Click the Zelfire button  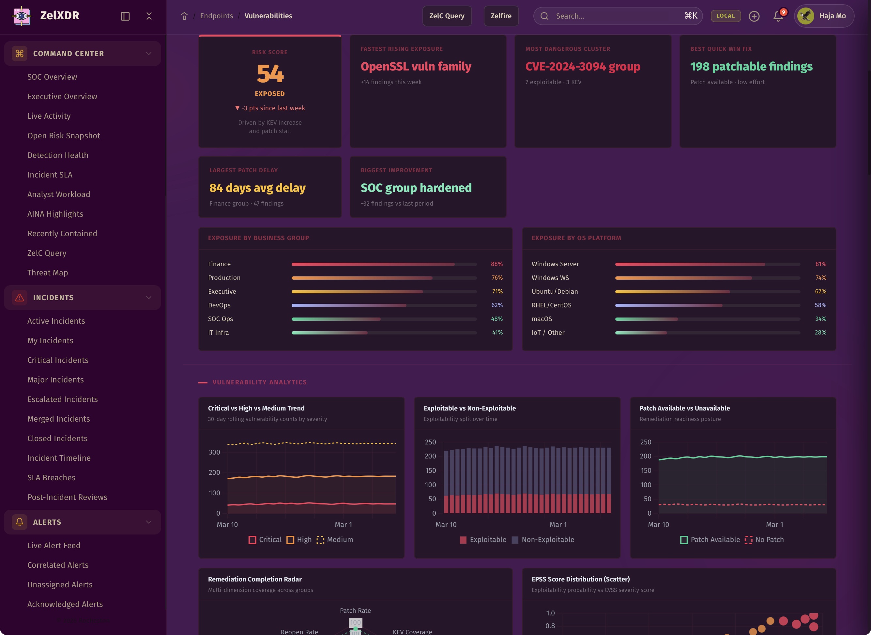pyautogui.click(x=501, y=16)
